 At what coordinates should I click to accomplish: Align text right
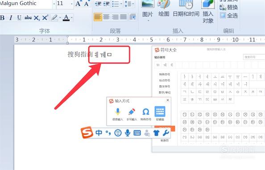pyautogui.click(x=115, y=17)
